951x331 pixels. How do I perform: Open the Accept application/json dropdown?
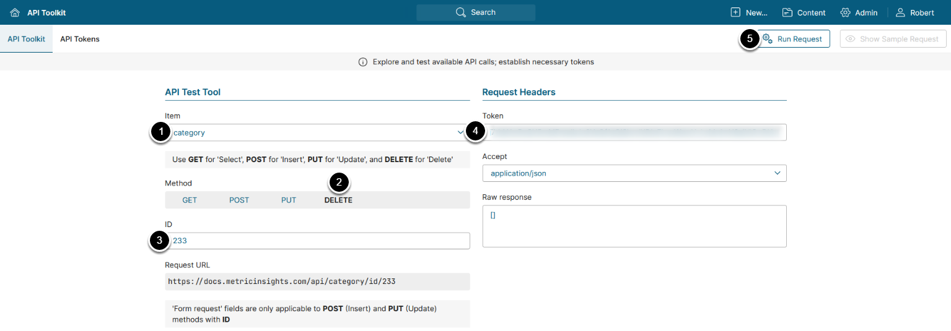click(x=626, y=173)
